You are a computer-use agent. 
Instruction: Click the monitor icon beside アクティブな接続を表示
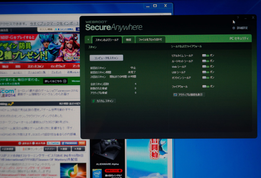(x=175, y=95)
